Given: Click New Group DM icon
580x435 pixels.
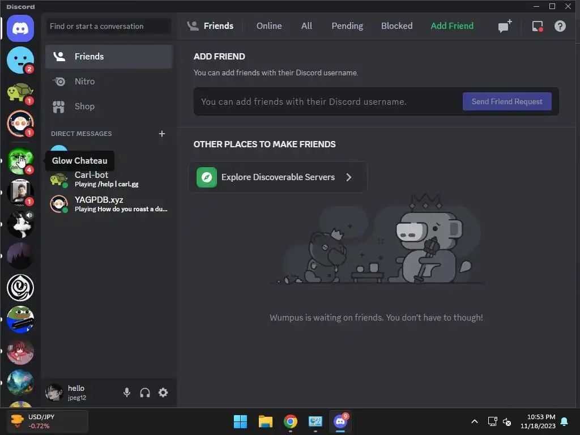Looking at the screenshot, I should (505, 26).
